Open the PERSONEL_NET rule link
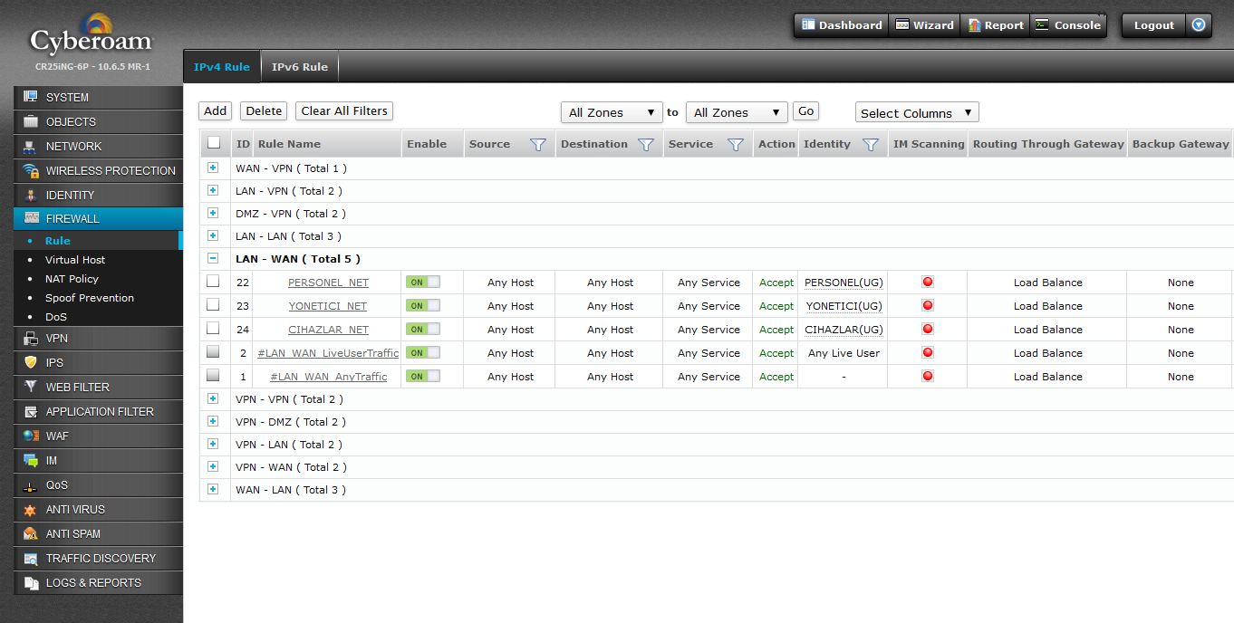 tap(328, 283)
